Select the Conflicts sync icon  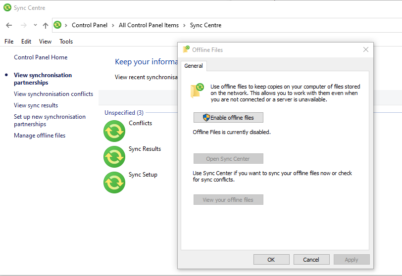click(x=114, y=131)
